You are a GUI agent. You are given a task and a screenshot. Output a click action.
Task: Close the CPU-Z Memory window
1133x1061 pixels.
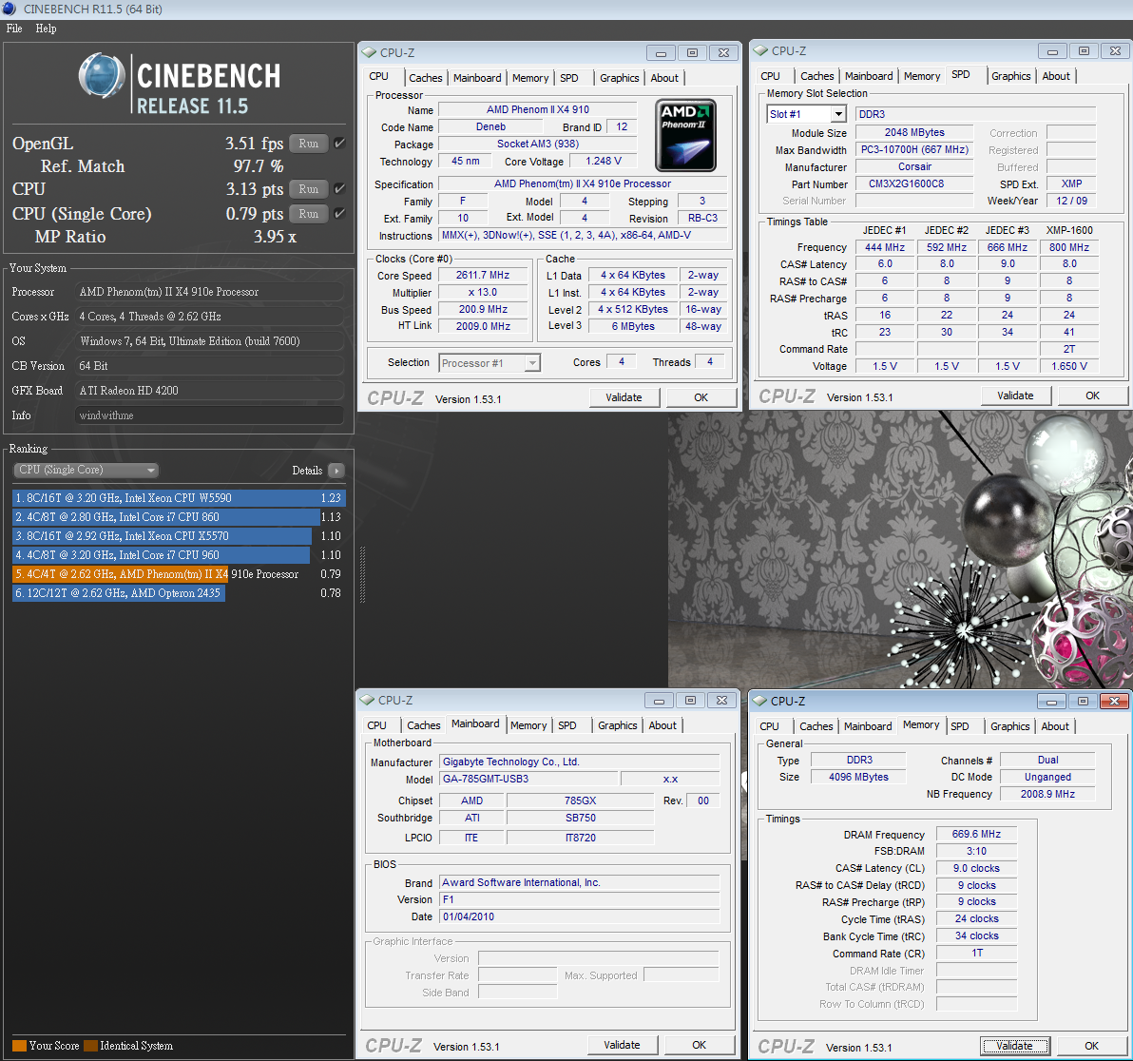[x=1114, y=701]
